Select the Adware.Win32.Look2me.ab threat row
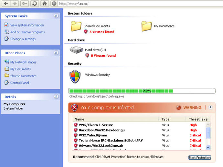 (x=139, y=146)
